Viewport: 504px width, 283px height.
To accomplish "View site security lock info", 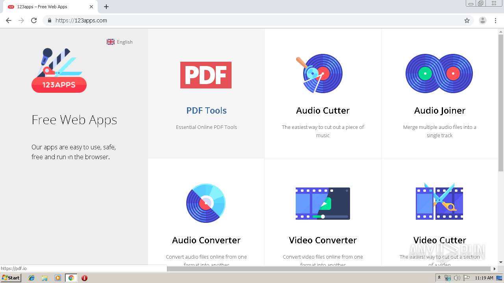I will (49, 20).
